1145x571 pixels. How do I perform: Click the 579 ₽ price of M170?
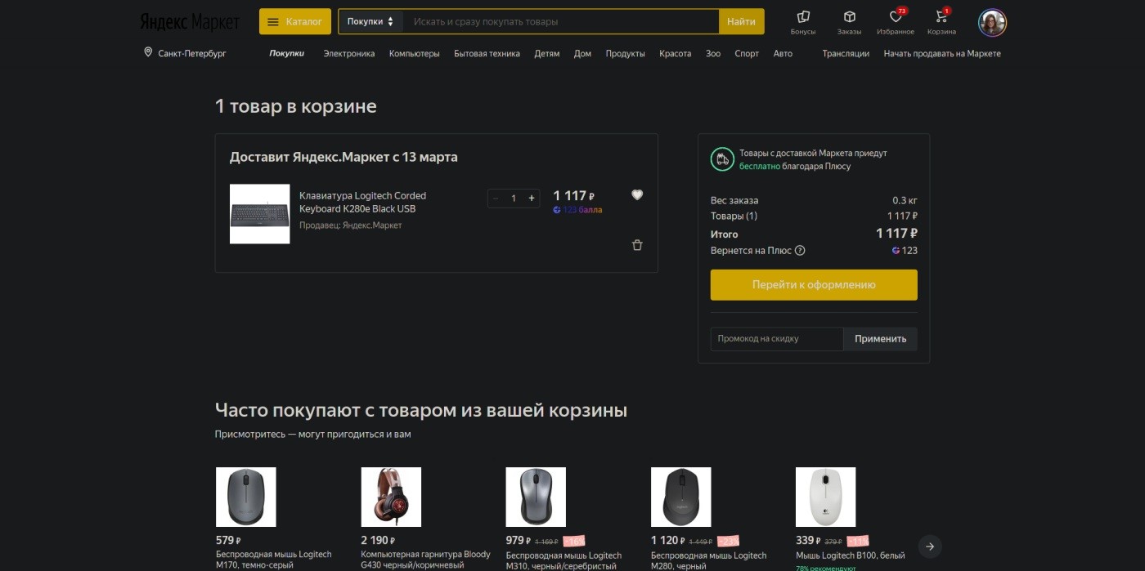click(x=228, y=540)
